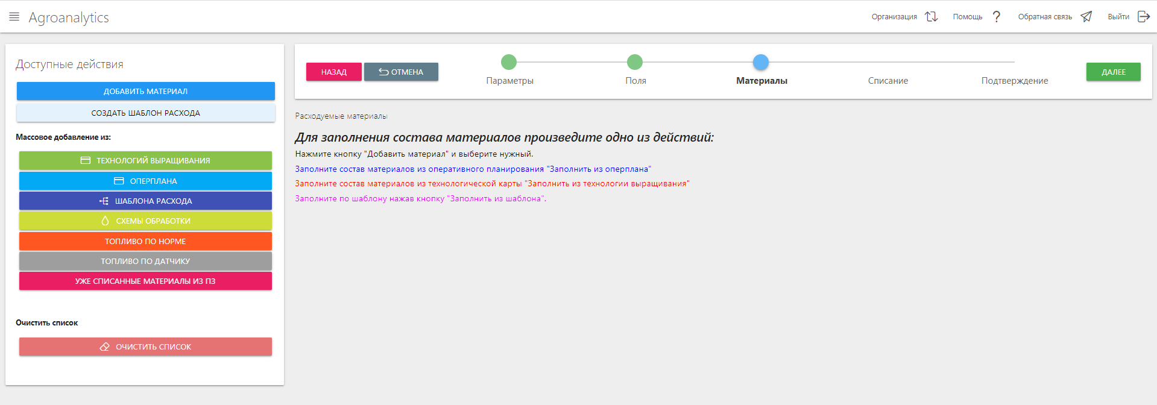The image size is (1157, 405).
Task: Click the green Далее button
Action: (x=1113, y=72)
